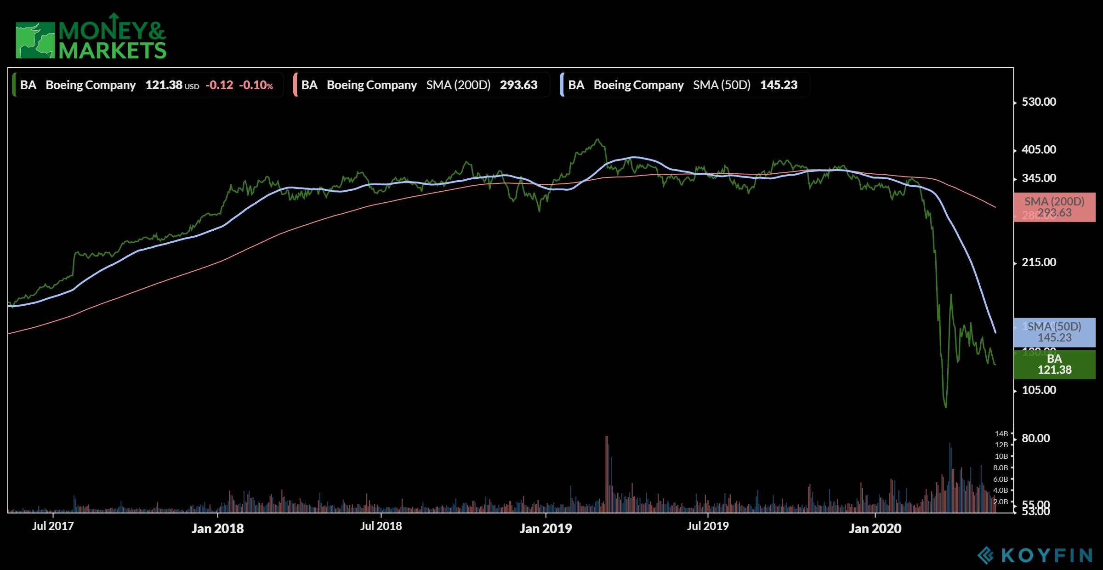
Task: Click the 8.0B volume axis label
Action: 1001,468
